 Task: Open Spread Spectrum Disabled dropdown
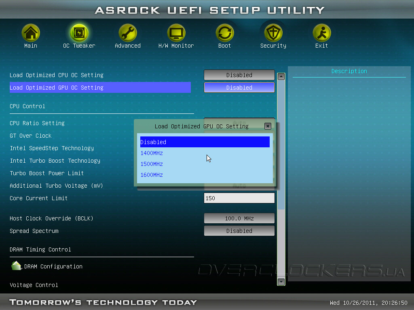click(x=239, y=230)
